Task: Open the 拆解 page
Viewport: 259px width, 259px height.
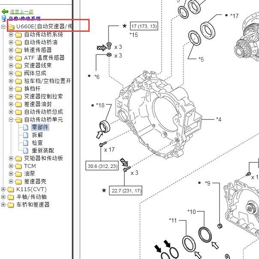Action: click(x=37, y=135)
